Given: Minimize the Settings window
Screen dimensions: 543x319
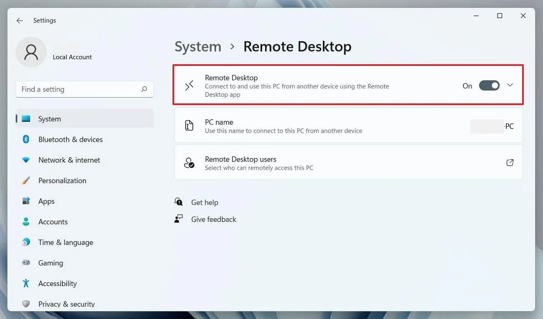Looking at the screenshot, I should (477, 16).
